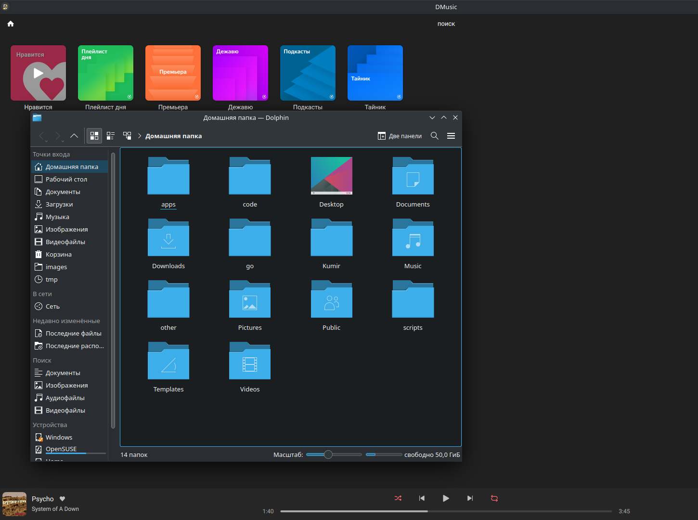Open the Плейлист дня playlist tile
The width and height of the screenshot is (698, 520).
click(105, 73)
